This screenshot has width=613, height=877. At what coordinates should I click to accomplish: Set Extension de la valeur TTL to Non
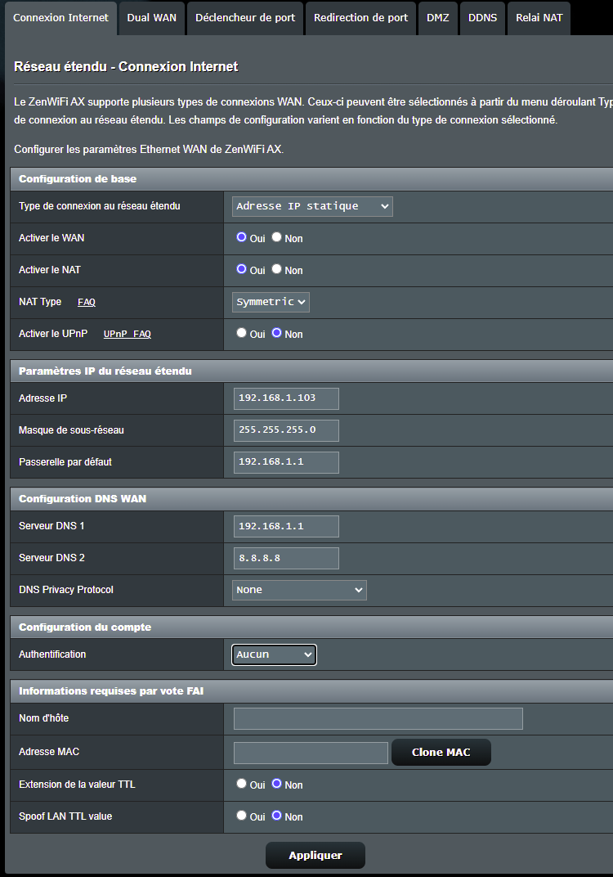[276, 784]
